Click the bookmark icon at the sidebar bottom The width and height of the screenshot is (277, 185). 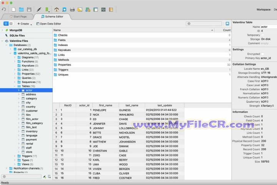click(49, 177)
